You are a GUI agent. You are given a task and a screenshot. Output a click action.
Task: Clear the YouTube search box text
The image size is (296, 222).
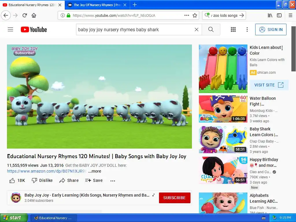(x=197, y=29)
